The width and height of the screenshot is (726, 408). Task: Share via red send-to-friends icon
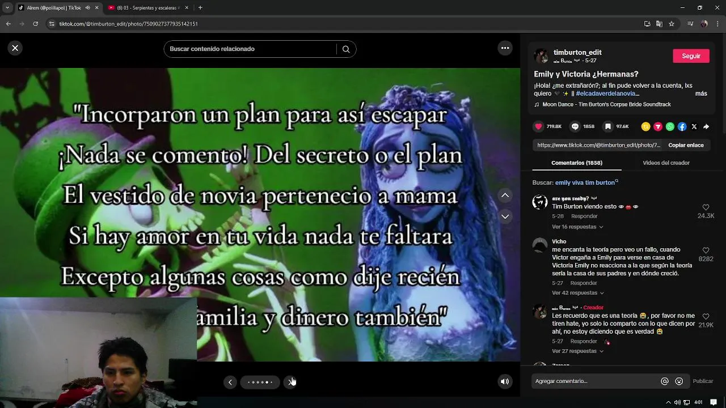coord(658,127)
